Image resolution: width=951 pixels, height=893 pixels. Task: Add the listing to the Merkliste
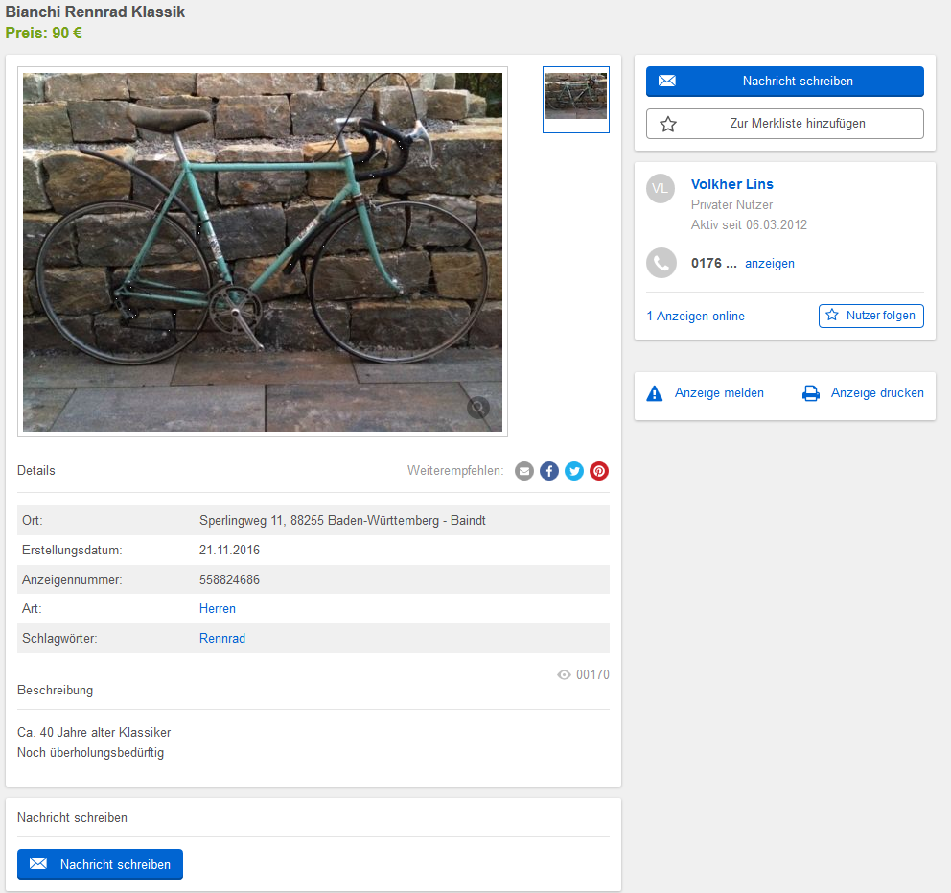tap(784, 124)
